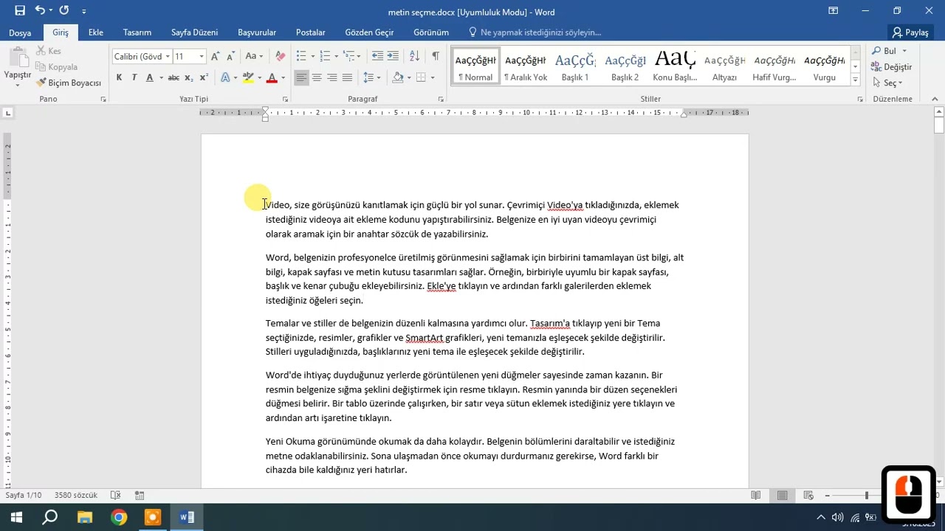
Task: Apply red font color button
Action: click(272, 77)
